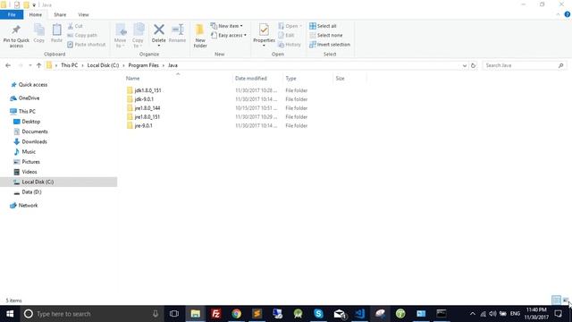Click the Paste ribbon icon
The image size is (572, 322).
pos(56,34)
